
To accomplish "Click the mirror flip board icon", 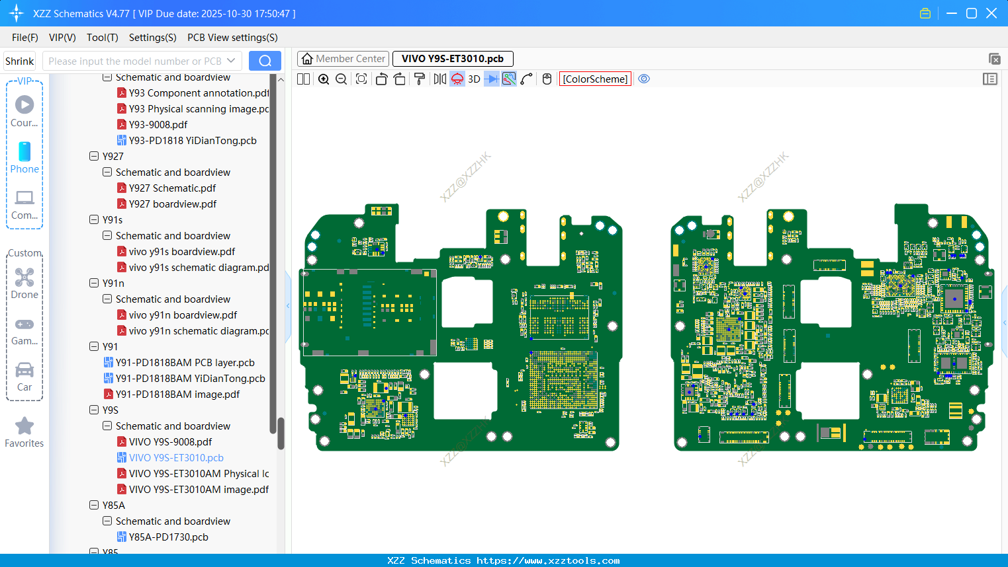I will (439, 79).
